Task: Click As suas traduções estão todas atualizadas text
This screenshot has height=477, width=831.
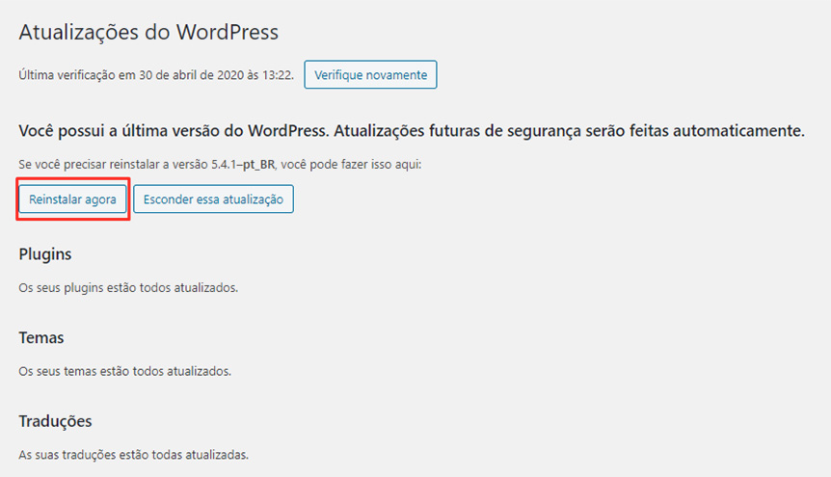Action: click(x=134, y=455)
